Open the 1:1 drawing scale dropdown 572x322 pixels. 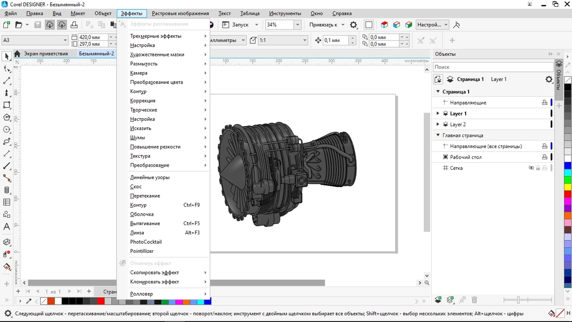pyautogui.click(x=305, y=40)
